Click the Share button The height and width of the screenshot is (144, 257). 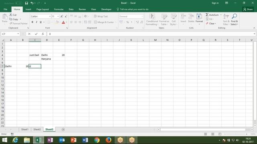(x=248, y=9)
